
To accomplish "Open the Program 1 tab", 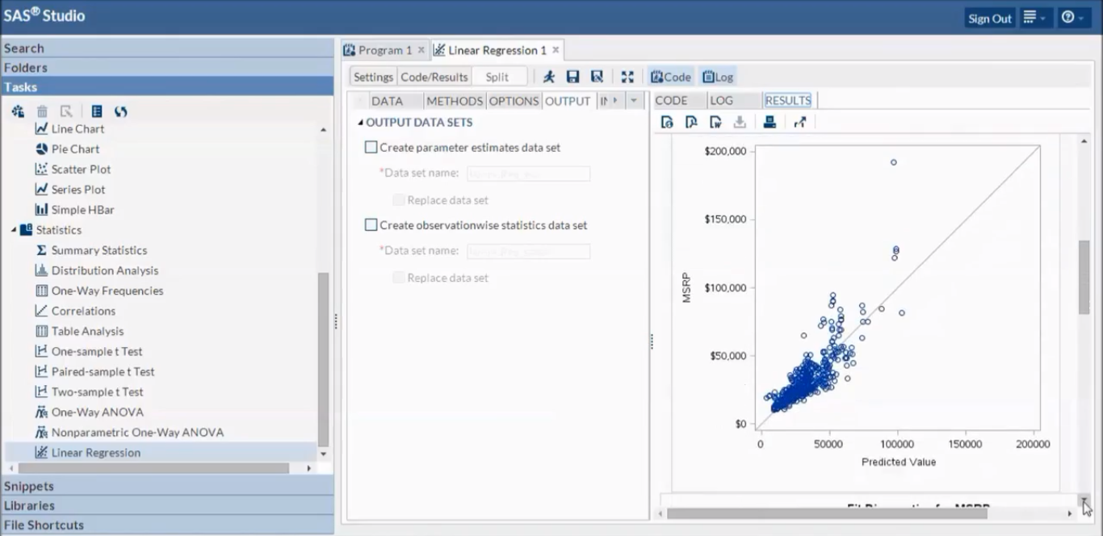I will (382, 49).
